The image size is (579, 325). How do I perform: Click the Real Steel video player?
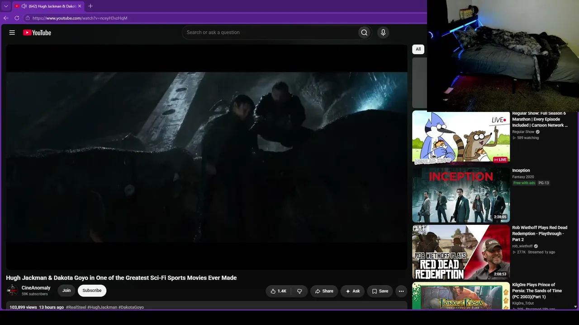207,157
